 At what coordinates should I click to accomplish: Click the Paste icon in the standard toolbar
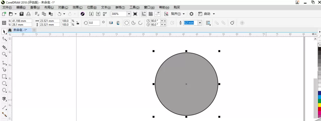51,14
